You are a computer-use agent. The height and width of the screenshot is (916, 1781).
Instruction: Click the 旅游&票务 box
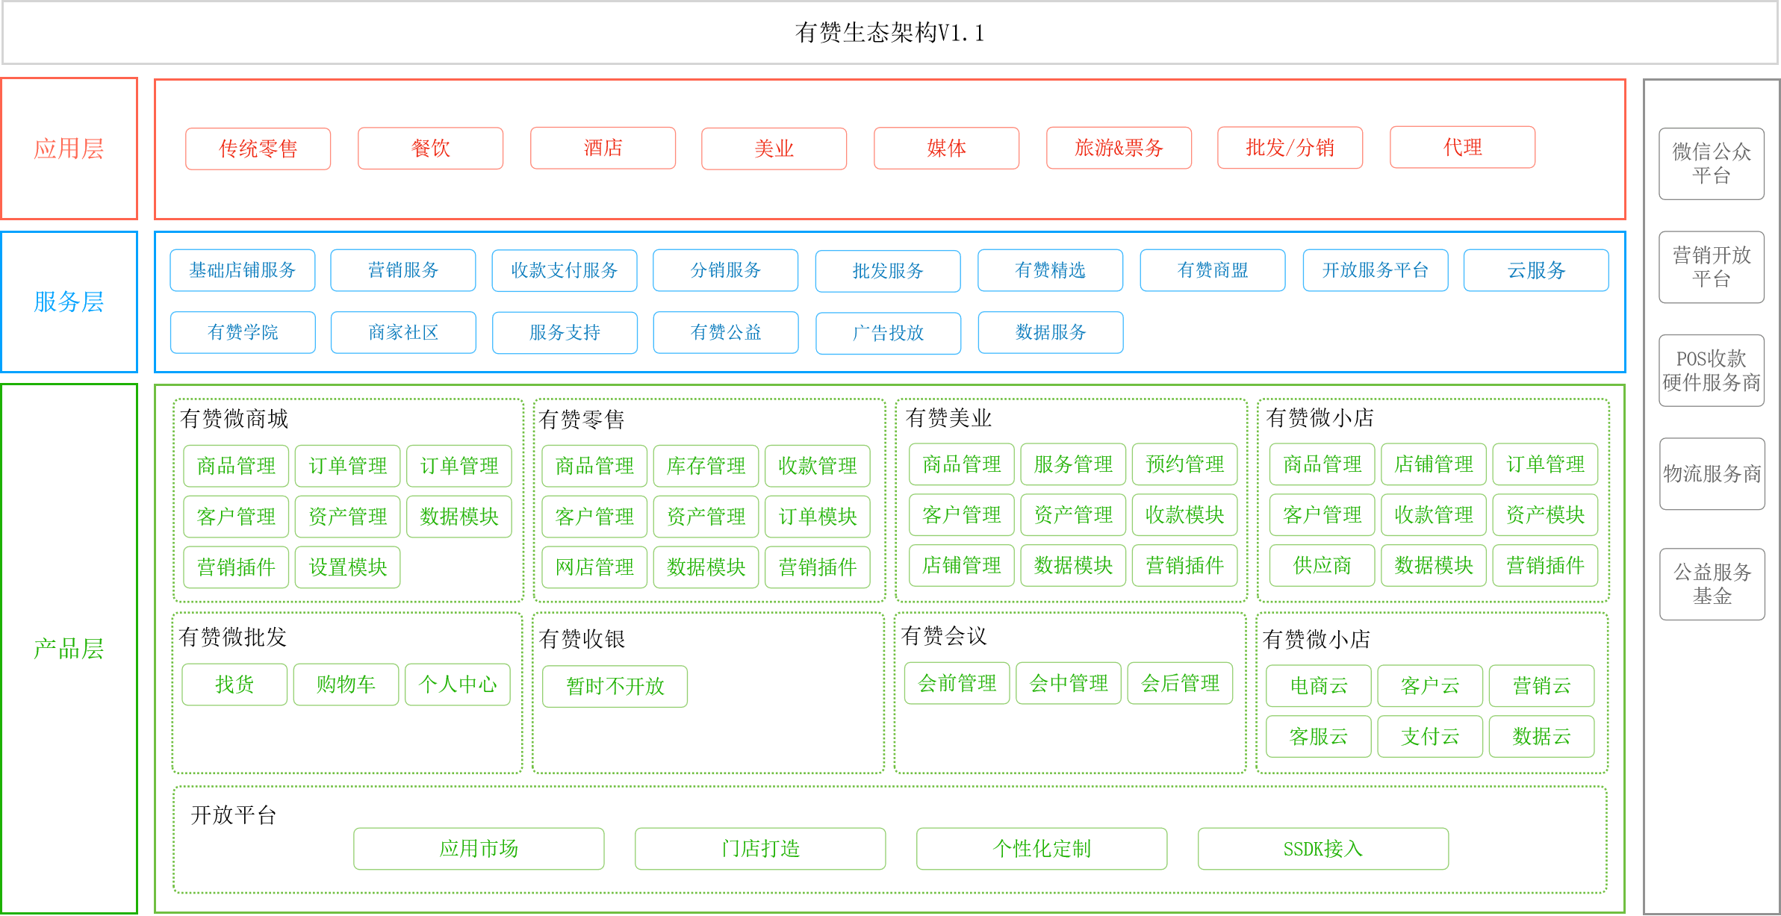click(1119, 149)
